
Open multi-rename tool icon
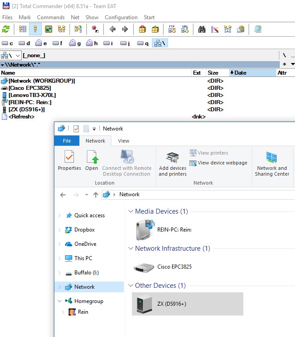point(215,29)
